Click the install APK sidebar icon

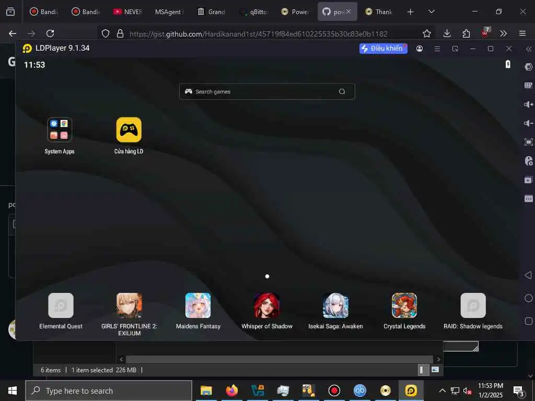click(529, 180)
